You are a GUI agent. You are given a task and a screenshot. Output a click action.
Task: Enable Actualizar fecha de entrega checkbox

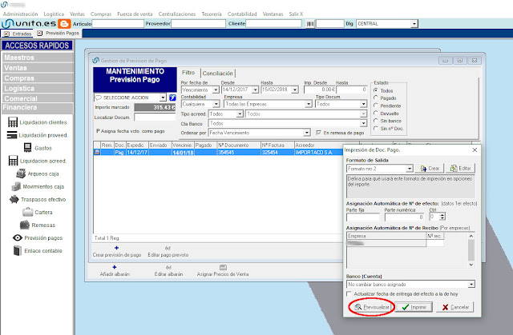click(x=349, y=294)
